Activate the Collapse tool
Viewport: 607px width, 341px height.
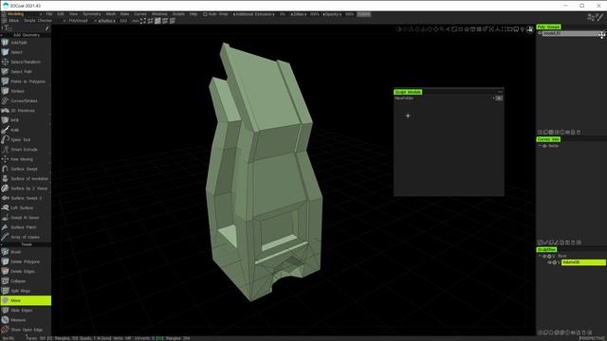[x=26, y=281]
